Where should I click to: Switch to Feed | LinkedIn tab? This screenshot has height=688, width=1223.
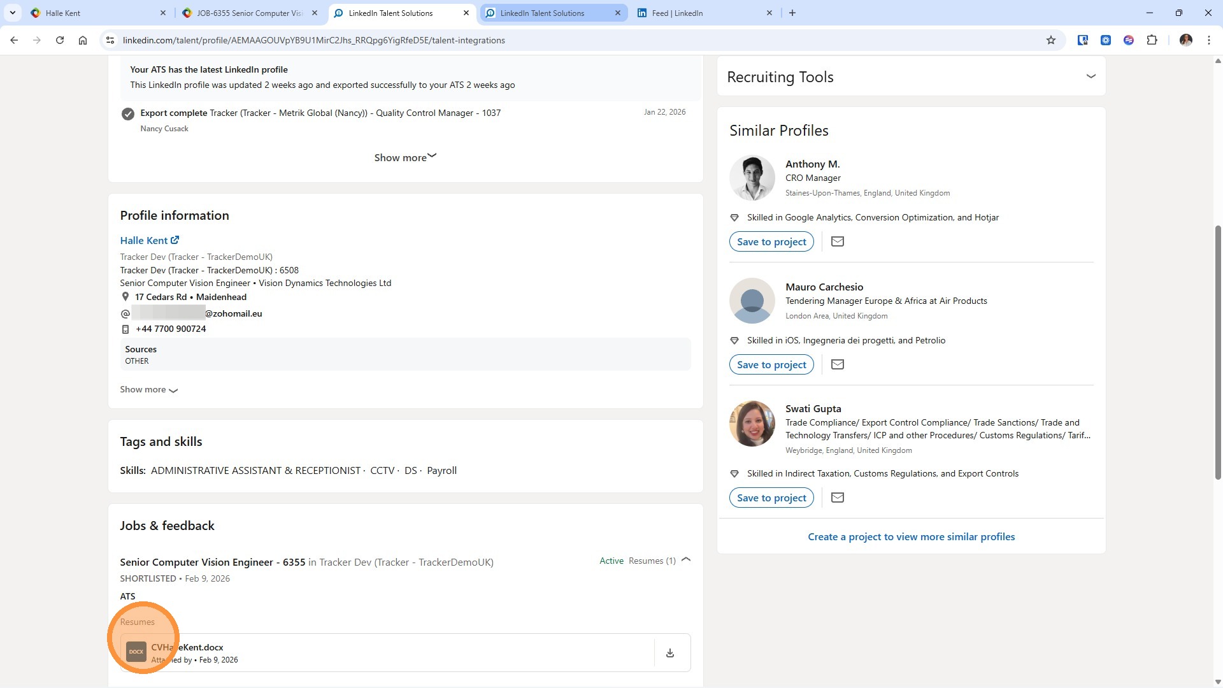(677, 13)
